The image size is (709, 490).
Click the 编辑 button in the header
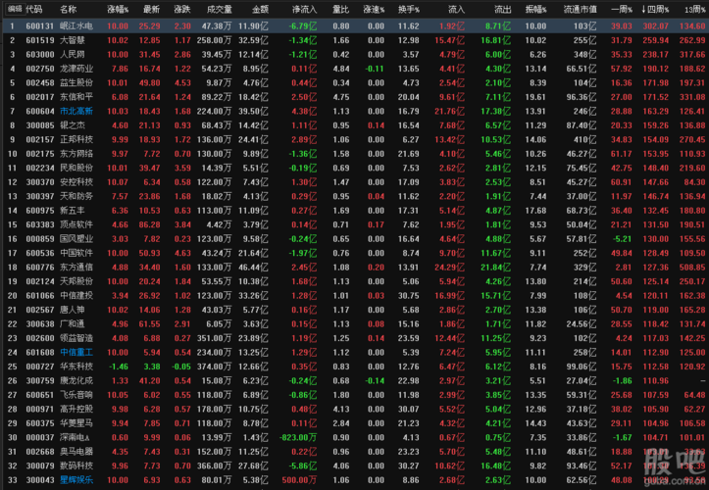tap(15, 9)
